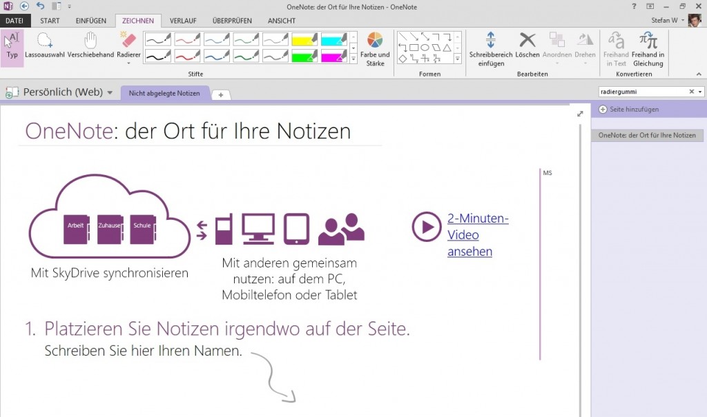Click the notebook icon beside Persönlich (Web)
This screenshot has height=417, width=707.
(x=12, y=92)
